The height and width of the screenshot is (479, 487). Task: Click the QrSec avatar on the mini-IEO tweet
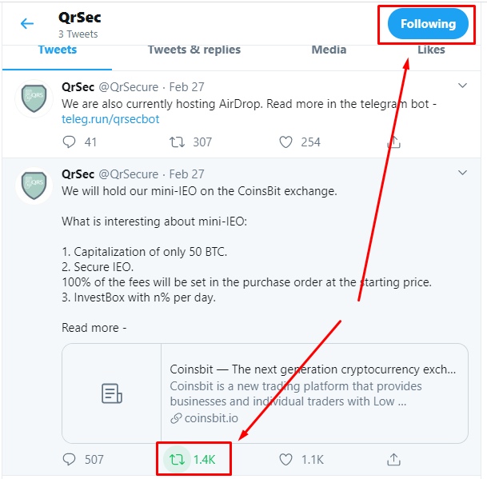coord(34,186)
